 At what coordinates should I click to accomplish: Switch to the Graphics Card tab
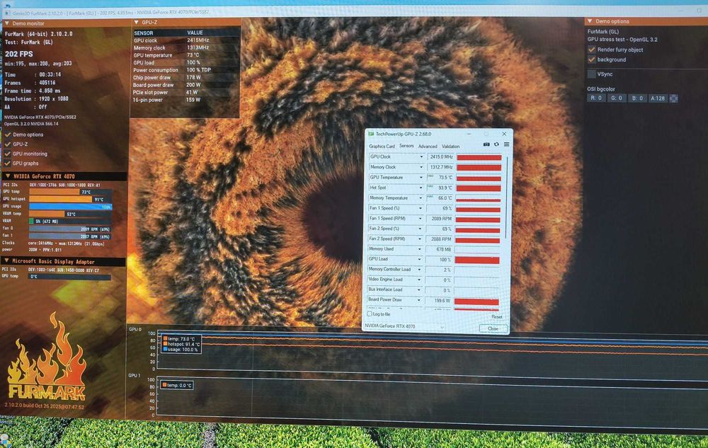[x=382, y=147]
